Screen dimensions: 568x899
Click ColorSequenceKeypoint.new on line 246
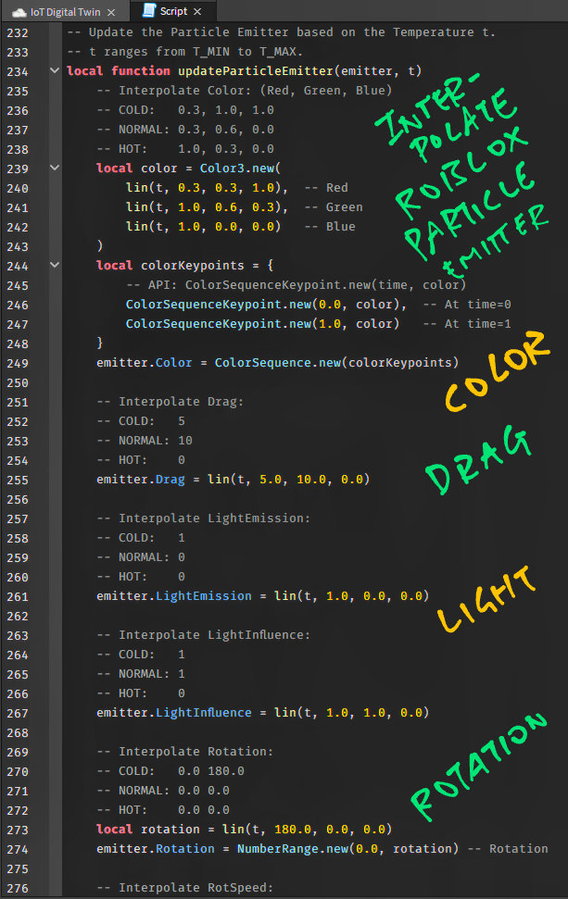point(219,305)
